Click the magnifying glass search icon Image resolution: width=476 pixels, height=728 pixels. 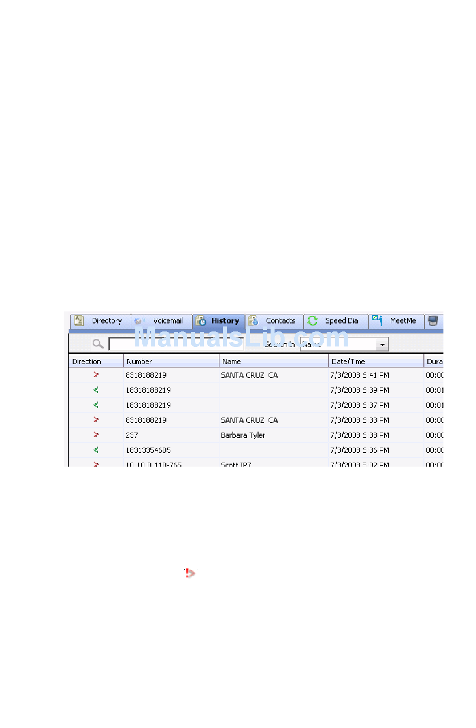(98, 344)
